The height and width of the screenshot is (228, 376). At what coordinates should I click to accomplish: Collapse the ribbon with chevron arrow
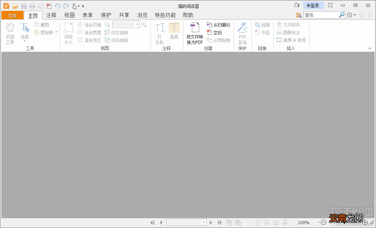tap(370, 48)
